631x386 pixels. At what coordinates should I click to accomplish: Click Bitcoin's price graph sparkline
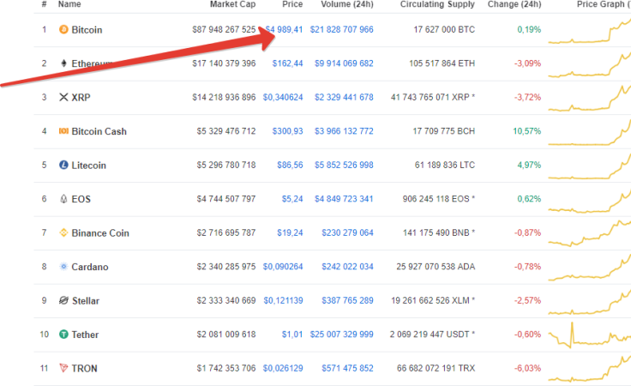tap(590, 32)
